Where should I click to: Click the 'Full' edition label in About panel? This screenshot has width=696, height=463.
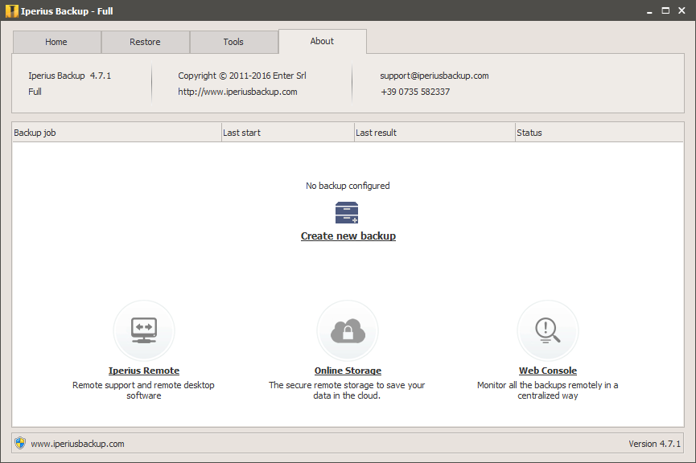[x=35, y=92]
